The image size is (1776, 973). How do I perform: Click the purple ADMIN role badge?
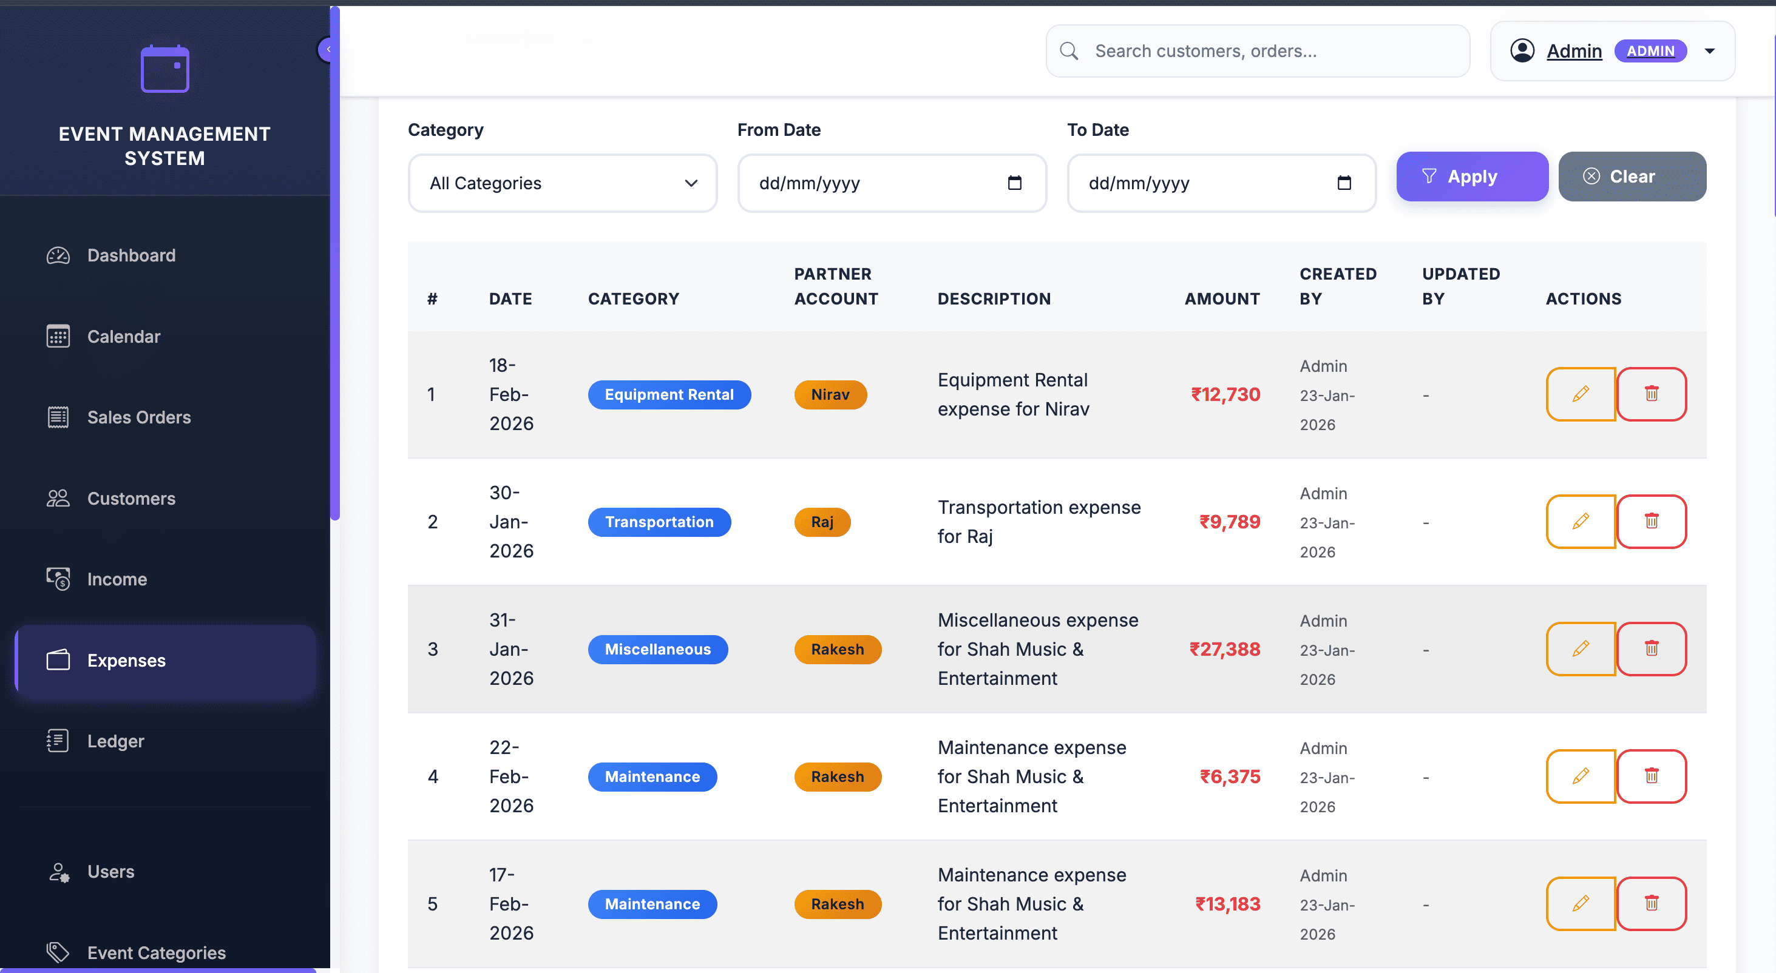pos(1650,51)
